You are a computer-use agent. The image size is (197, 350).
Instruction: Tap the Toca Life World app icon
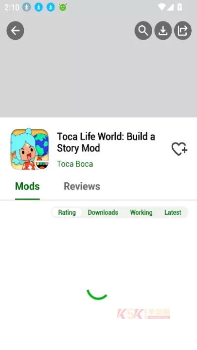30,149
